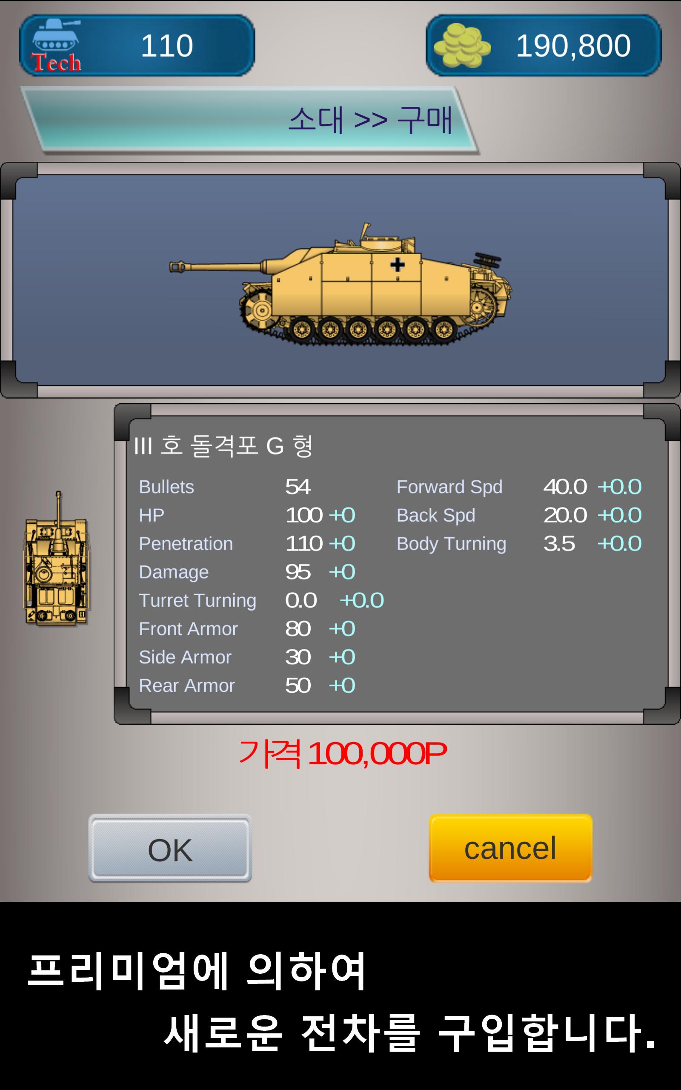Click the Body Turning bonus +0.0
The height and width of the screenshot is (1090, 681).
click(x=619, y=544)
